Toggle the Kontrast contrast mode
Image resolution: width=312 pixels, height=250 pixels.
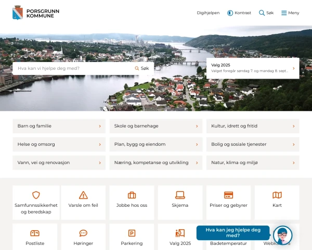pyautogui.click(x=239, y=13)
